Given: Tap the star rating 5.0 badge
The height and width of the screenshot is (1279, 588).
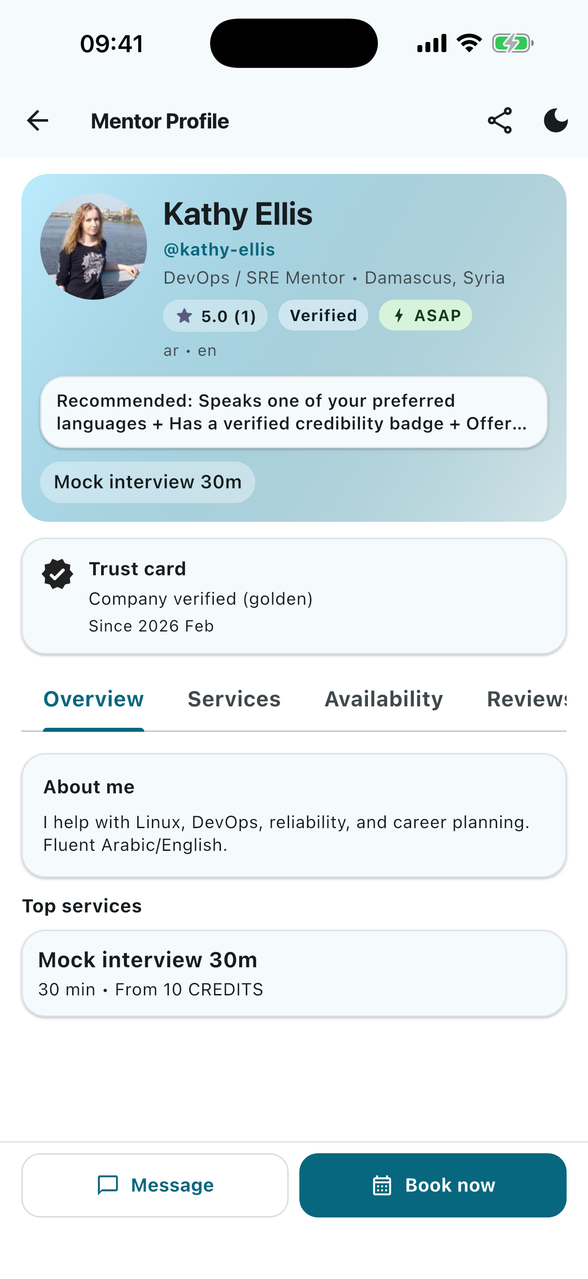Looking at the screenshot, I should click(x=215, y=316).
